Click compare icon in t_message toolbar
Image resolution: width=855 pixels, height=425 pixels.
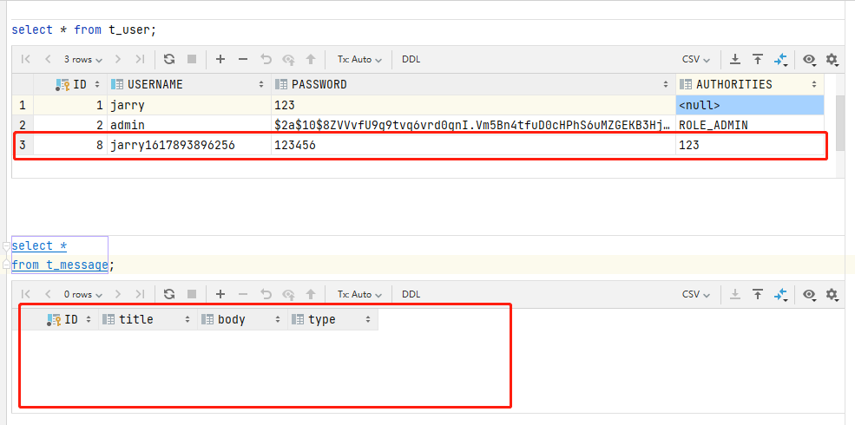(781, 294)
